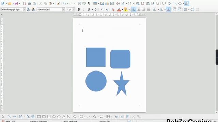The height and width of the screenshot is (122, 218).
Task: Insert a table using the table icon
Action: [95, 4]
